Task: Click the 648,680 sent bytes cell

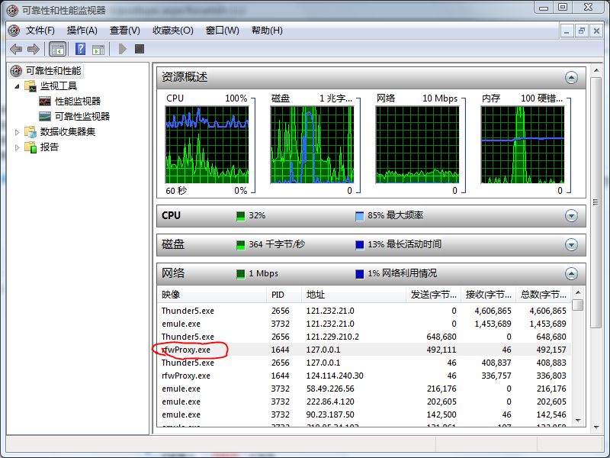Action: coord(441,337)
